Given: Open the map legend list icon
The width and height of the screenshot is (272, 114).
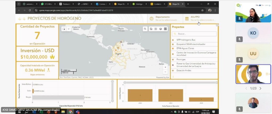Looking at the screenshot, I should click(156, 29).
